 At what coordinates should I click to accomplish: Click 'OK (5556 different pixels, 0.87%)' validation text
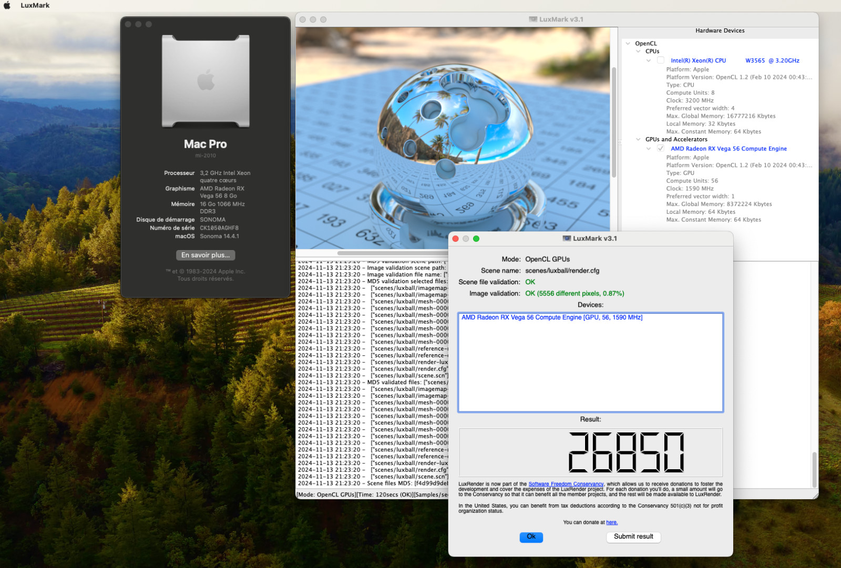(575, 294)
